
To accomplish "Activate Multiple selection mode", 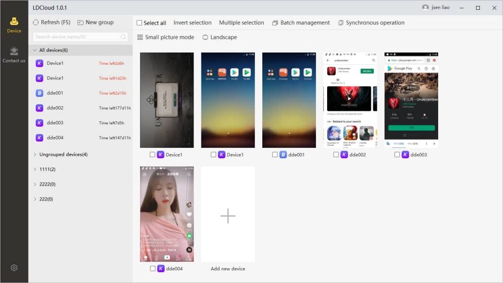I will [x=242, y=23].
